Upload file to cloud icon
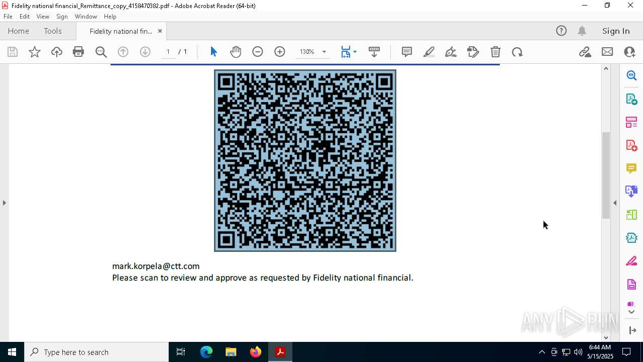The image size is (643, 362). [57, 52]
